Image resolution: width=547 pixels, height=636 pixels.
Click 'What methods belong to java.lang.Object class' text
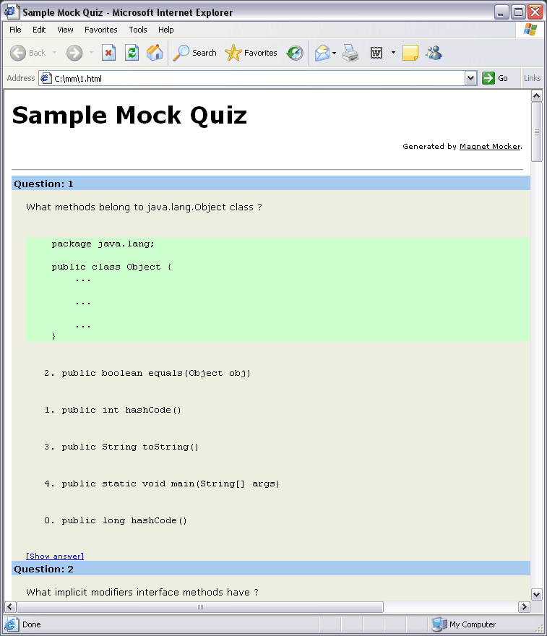[140, 207]
